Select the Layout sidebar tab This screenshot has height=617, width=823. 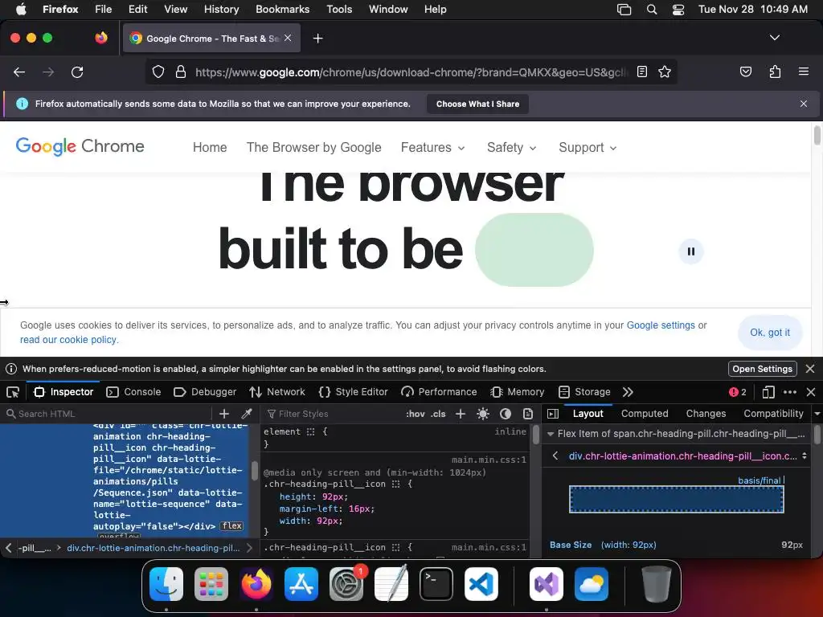click(x=588, y=414)
